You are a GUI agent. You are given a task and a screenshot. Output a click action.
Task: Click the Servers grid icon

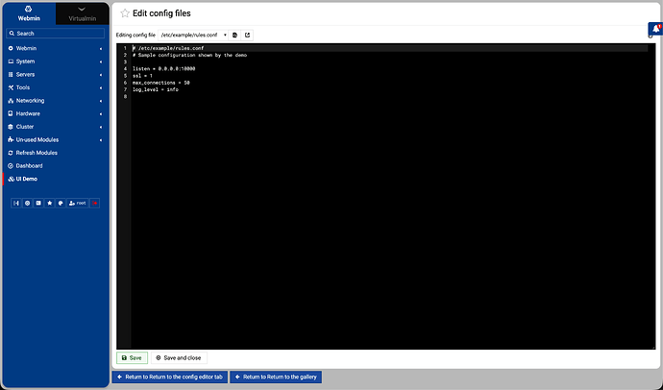click(x=11, y=75)
